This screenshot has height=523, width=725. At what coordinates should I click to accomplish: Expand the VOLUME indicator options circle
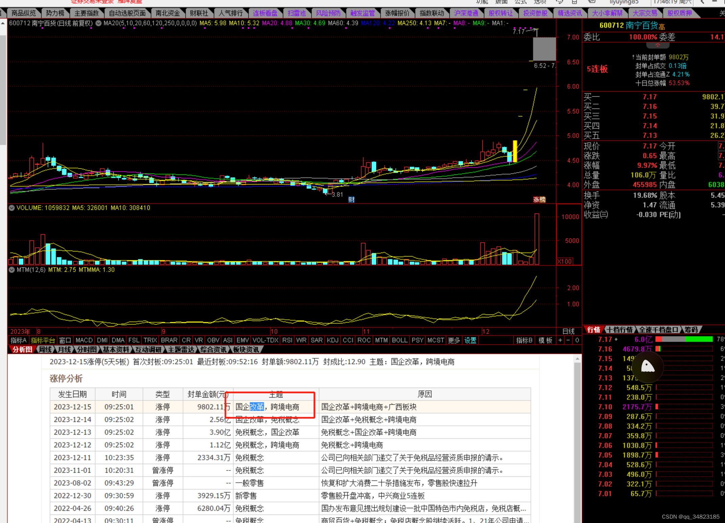point(12,208)
